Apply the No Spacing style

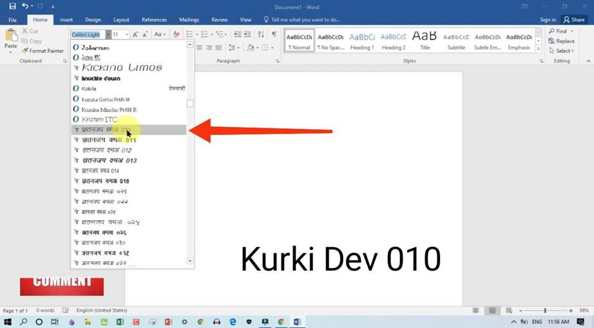[331, 41]
